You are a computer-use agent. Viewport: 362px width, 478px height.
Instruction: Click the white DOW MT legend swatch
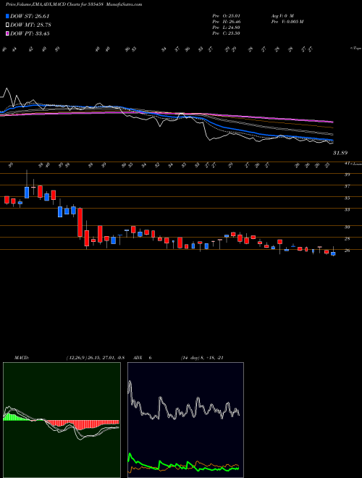(7, 25)
